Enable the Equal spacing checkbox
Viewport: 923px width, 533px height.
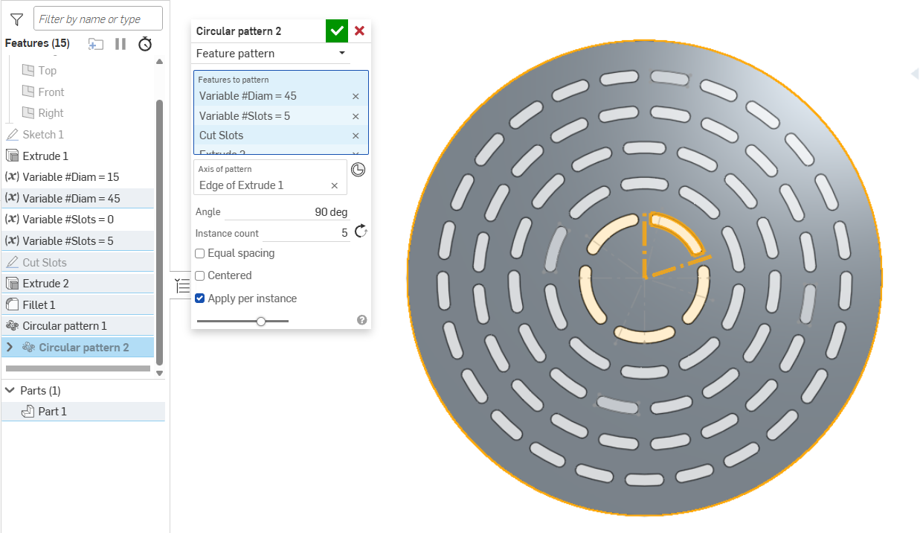(200, 254)
